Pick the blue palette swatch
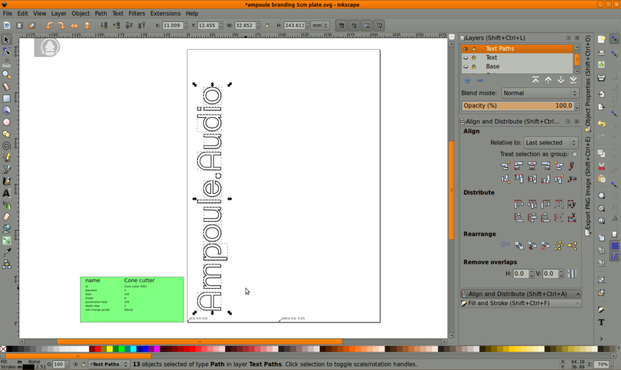This screenshot has height=370, width=621. tap(146, 349)
